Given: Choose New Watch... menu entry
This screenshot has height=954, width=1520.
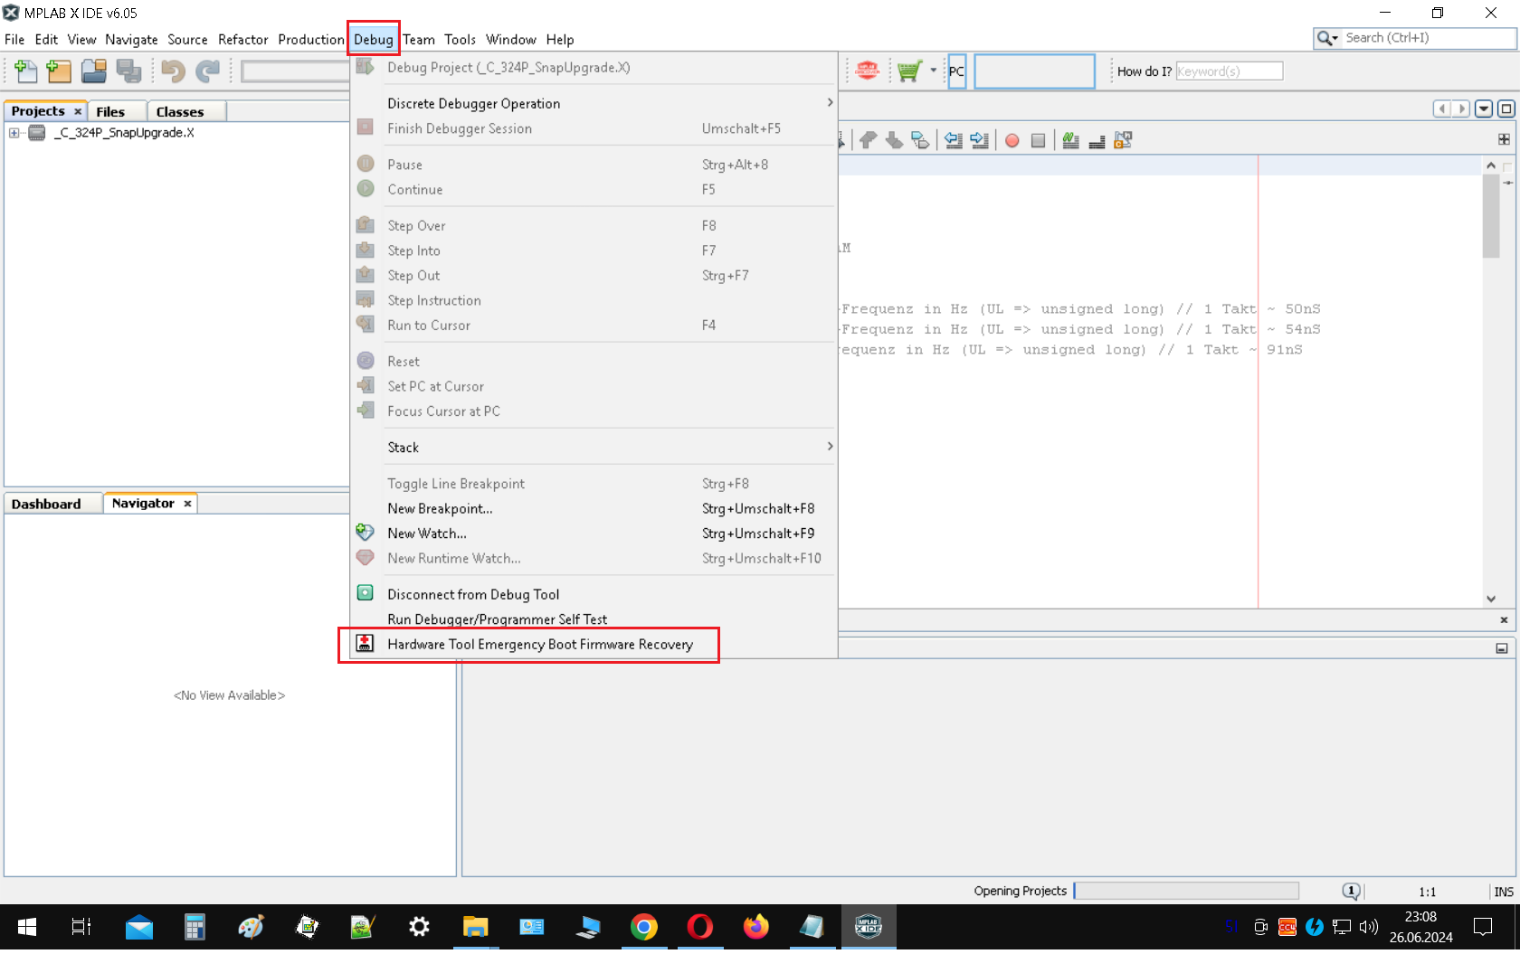Looking at the screenshot, I should coord(594,534).
